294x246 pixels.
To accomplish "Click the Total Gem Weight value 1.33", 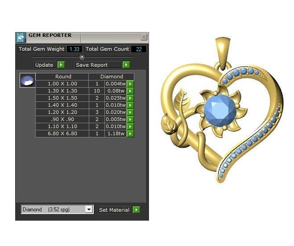I will [75, 49].
